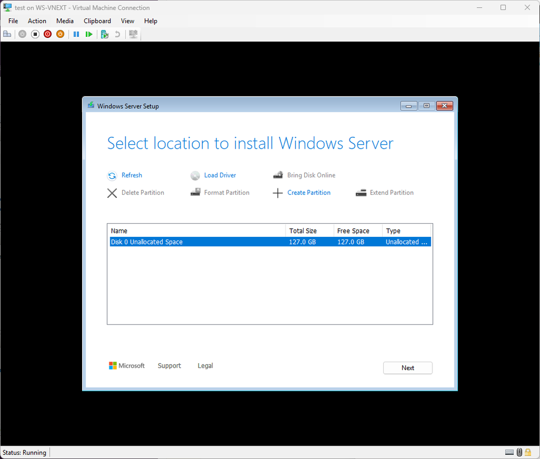Click the Next button
540x459 pixels.
pyautogui.click(x=408, y=368)
